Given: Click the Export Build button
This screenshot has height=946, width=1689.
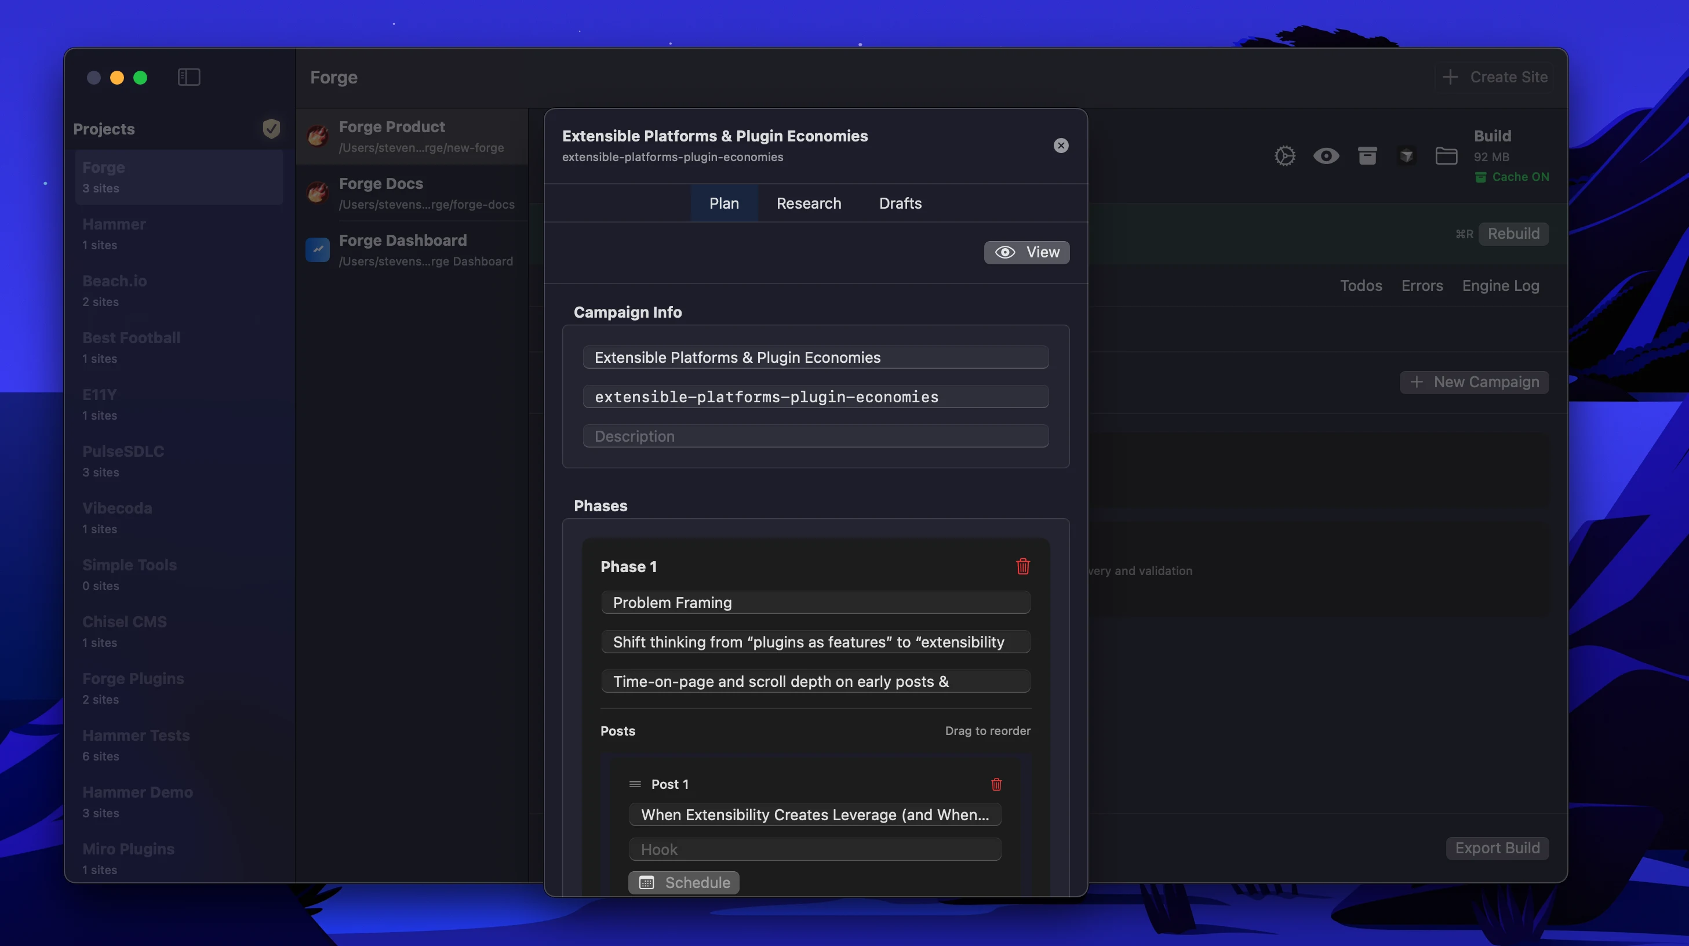Looking at the screenshot, I should [x=1498, y=847].
